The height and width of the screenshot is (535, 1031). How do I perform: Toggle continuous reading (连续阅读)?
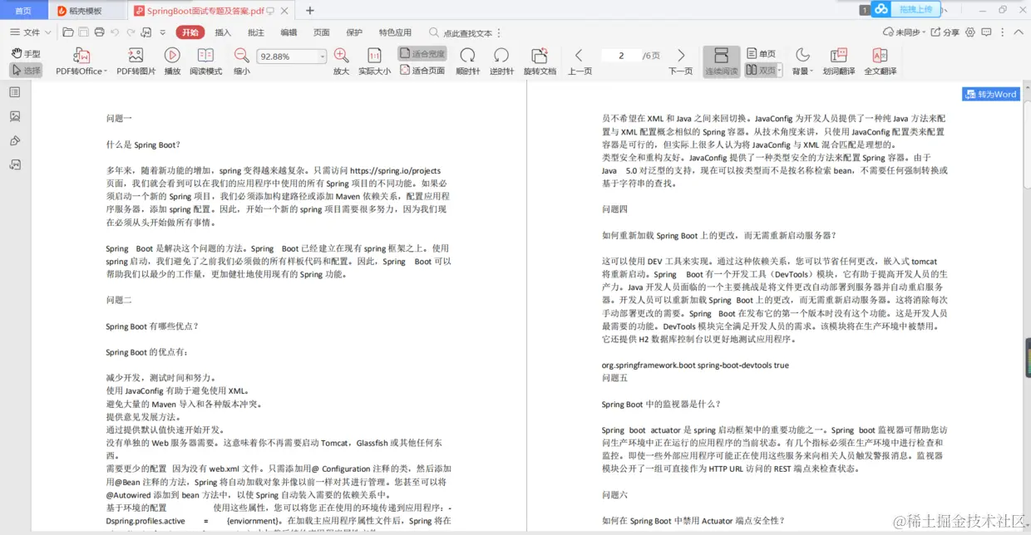[721, 61]
